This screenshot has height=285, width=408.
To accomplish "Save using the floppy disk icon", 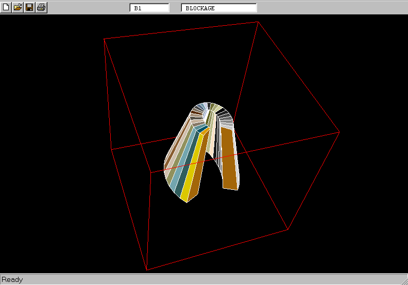I will pyautogui.click(x=29, y=7).
